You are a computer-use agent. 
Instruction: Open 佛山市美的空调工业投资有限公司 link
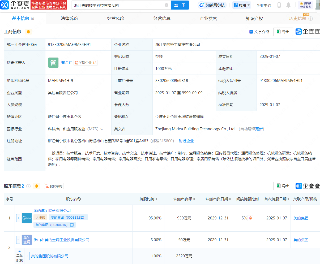point(61,240)
